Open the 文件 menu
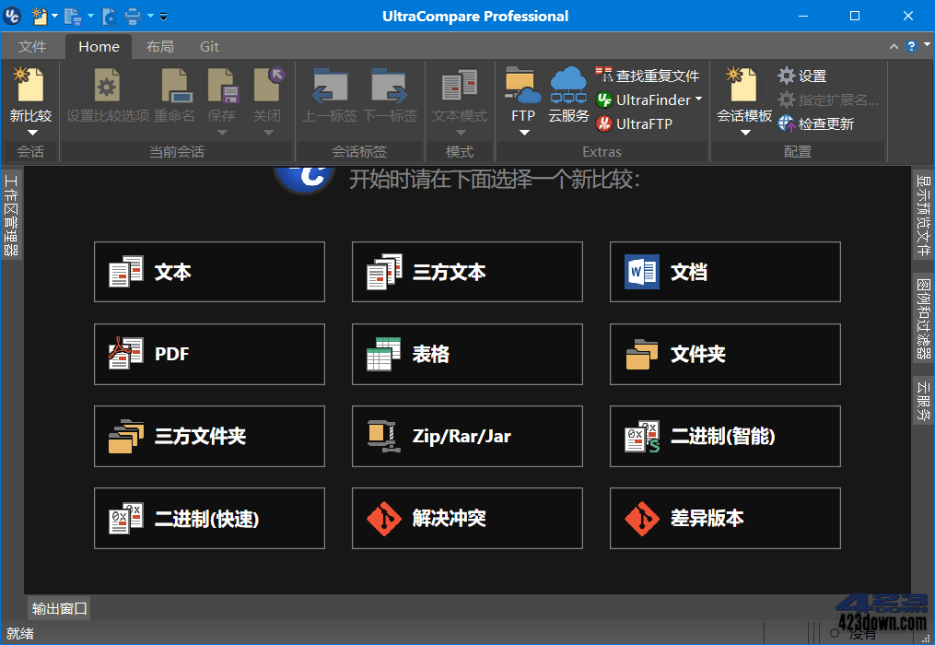 click(x=33, y=46)
